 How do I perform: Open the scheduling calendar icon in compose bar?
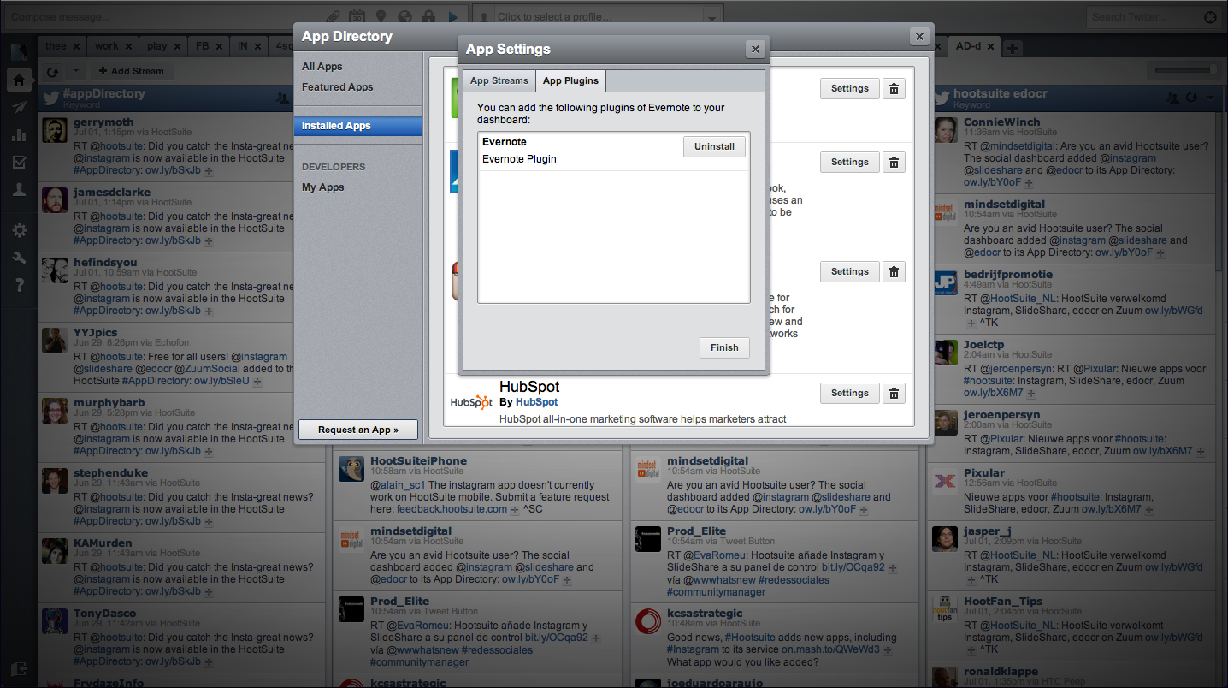pos(357,16)
